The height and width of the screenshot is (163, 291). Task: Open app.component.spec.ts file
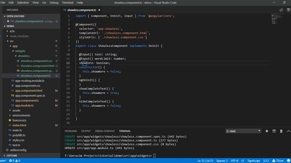pos(30,96)
